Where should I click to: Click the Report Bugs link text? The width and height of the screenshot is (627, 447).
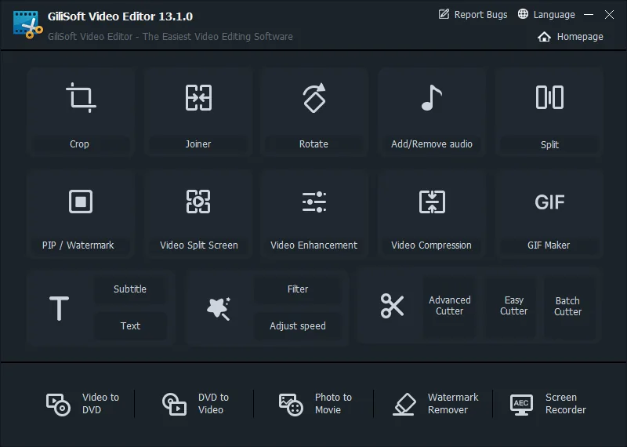point(480,15)
